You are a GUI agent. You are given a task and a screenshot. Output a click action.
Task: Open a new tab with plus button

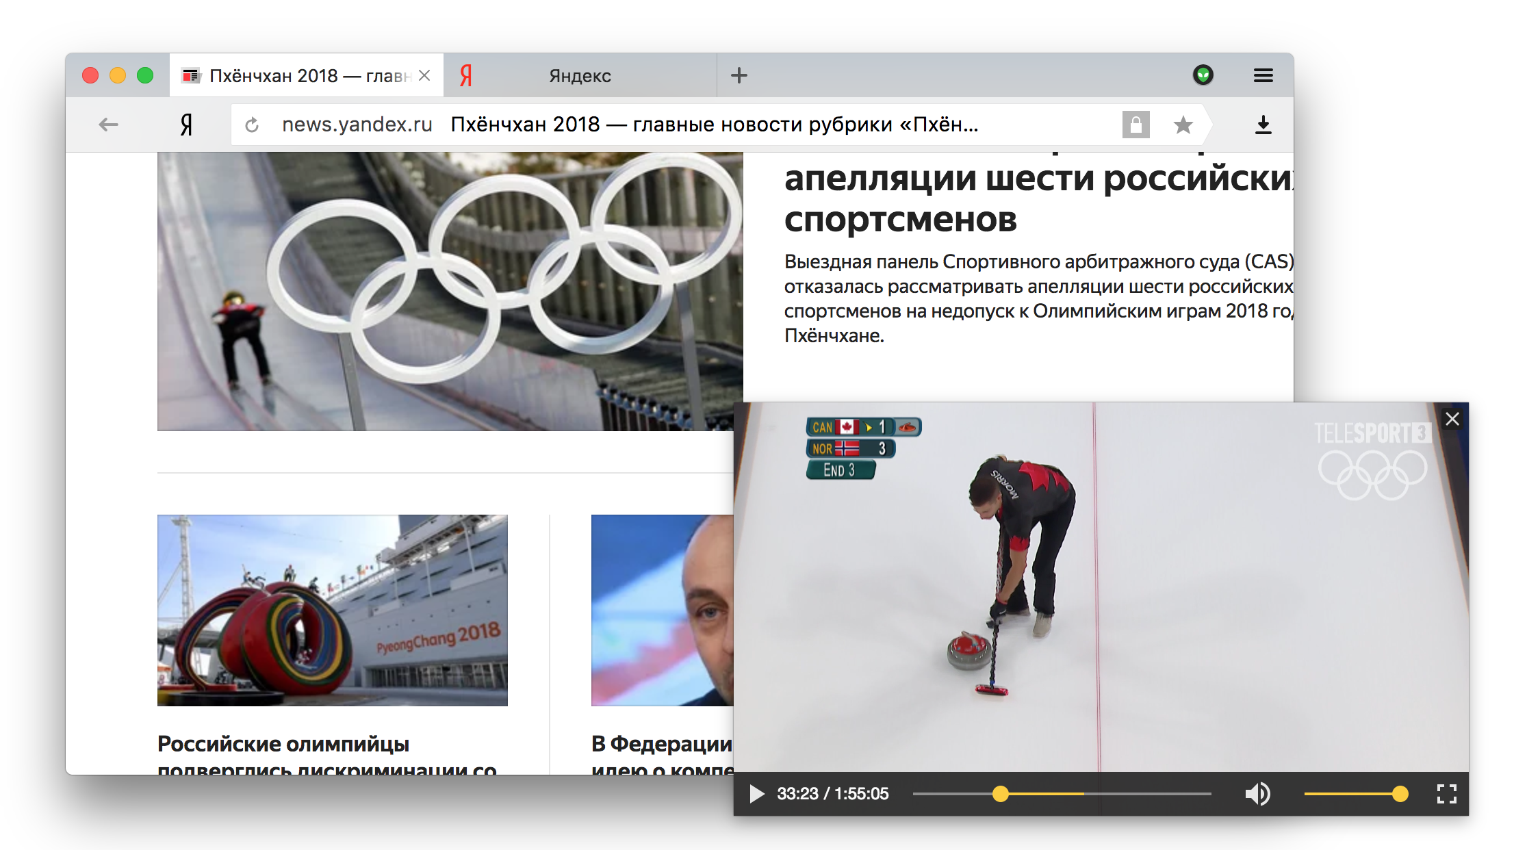click(x=739, y=75)
